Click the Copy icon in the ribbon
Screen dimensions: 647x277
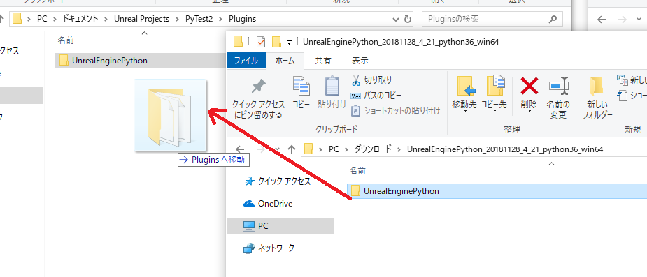(301, 87)
